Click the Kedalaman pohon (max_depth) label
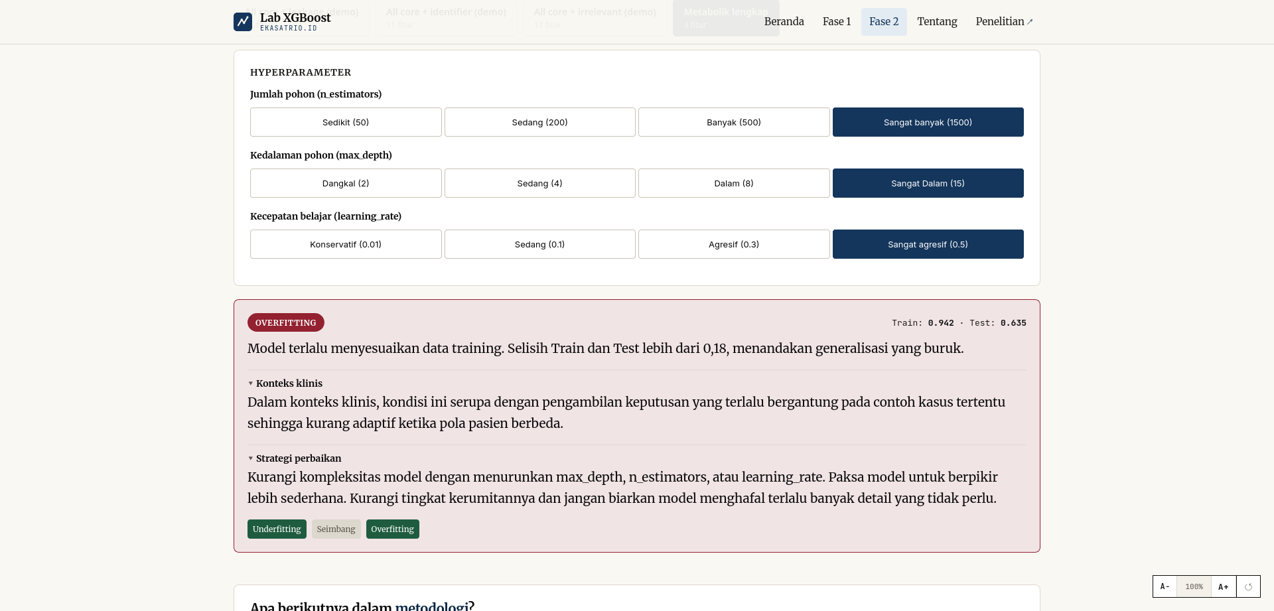1274x611 pixels. [x=321, y=155]
